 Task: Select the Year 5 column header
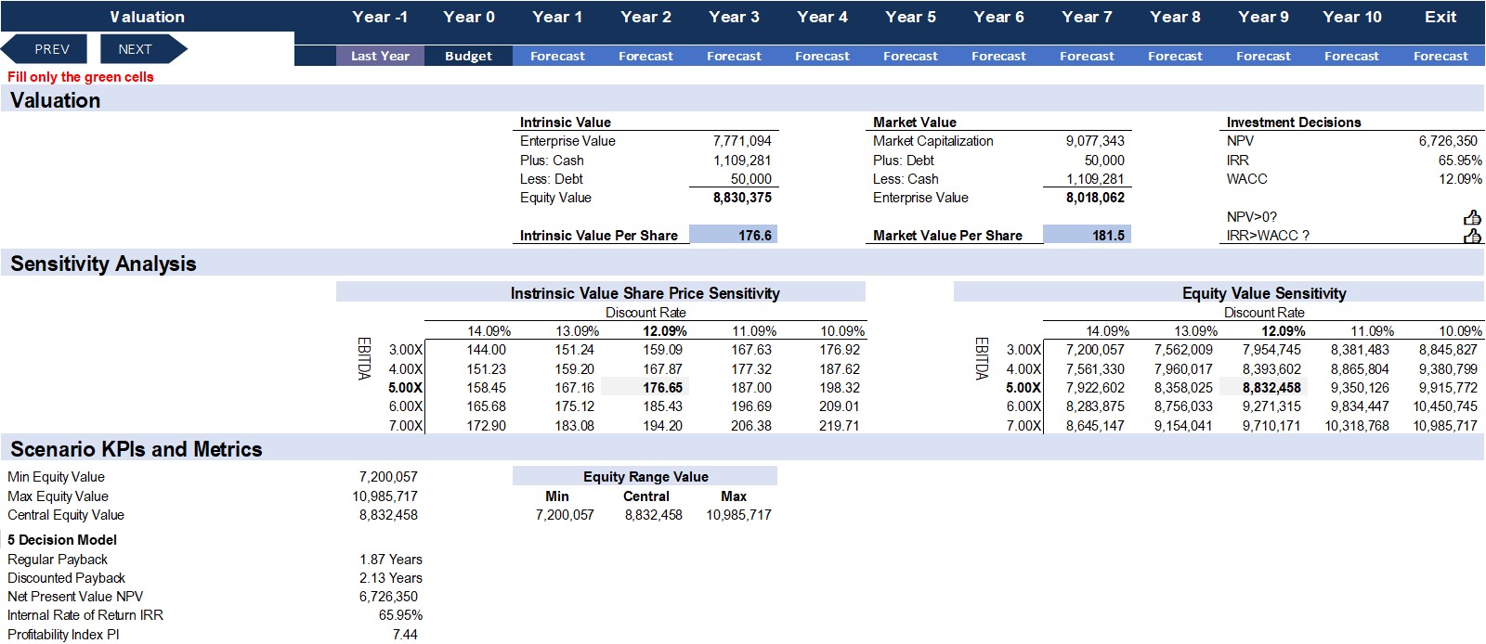[910, 17]
